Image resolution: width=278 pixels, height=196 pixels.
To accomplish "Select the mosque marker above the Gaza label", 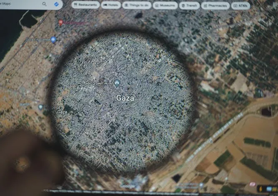I will point(117,83).
